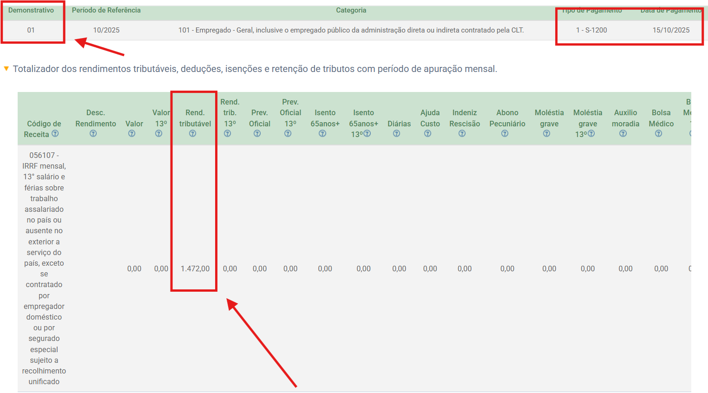
Task: Open help icon under Rend. tributável
Action: (193, 134)
